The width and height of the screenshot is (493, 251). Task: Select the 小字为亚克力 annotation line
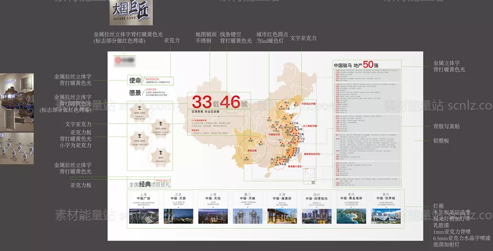pos(76,145)
